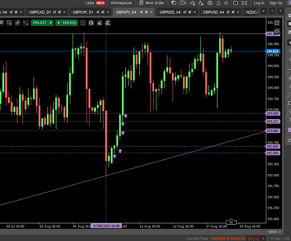Detach the GBPNZD, h4 chart tab
Image resolution: width=291 pixels, height=241 pixels.
coord(185,12)
